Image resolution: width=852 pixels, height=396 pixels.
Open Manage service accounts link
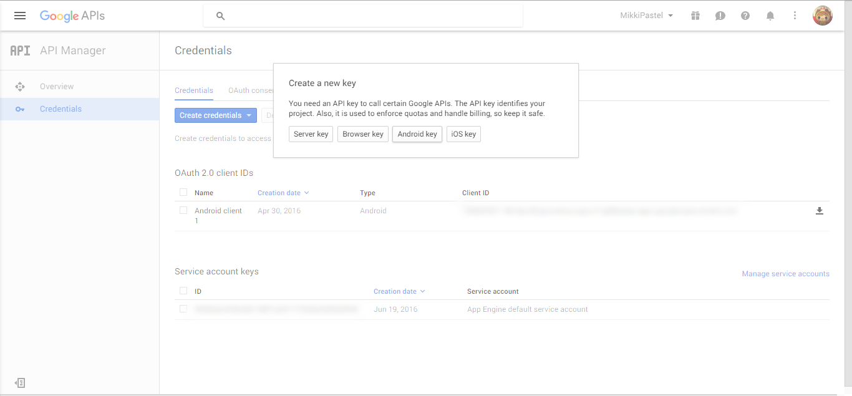[x=785, y=273]
